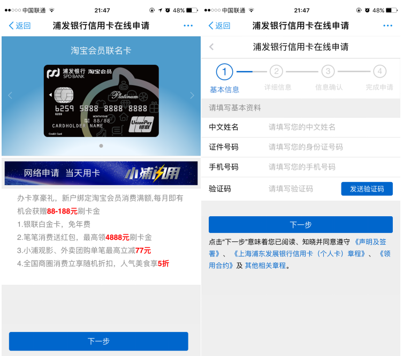The image size is (403, 356).
Task: Open 《领用合约》 link
Action: click(385, 254)
